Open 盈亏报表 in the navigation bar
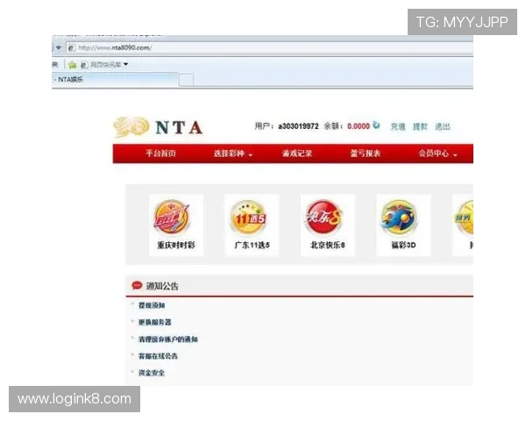526x421 pixels. coord(366,153)
